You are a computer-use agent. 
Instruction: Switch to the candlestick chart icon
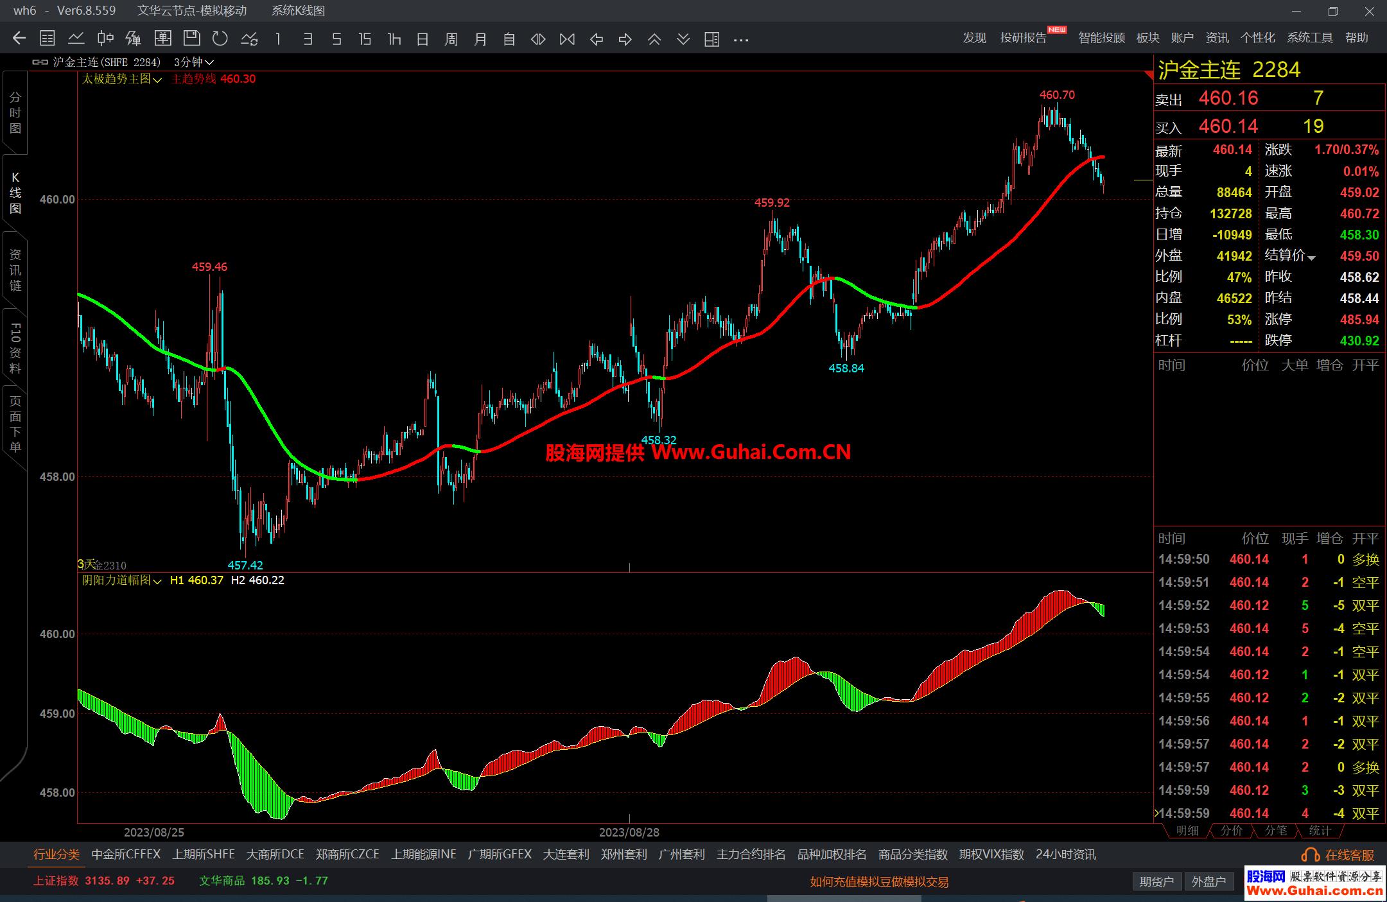point(105,39)
